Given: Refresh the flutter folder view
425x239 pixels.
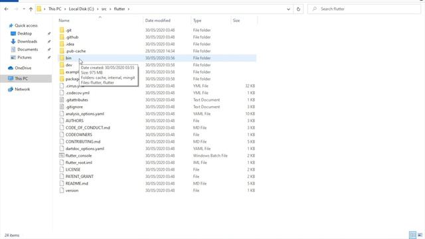Looking at the screenshot, I should (298, 9).
